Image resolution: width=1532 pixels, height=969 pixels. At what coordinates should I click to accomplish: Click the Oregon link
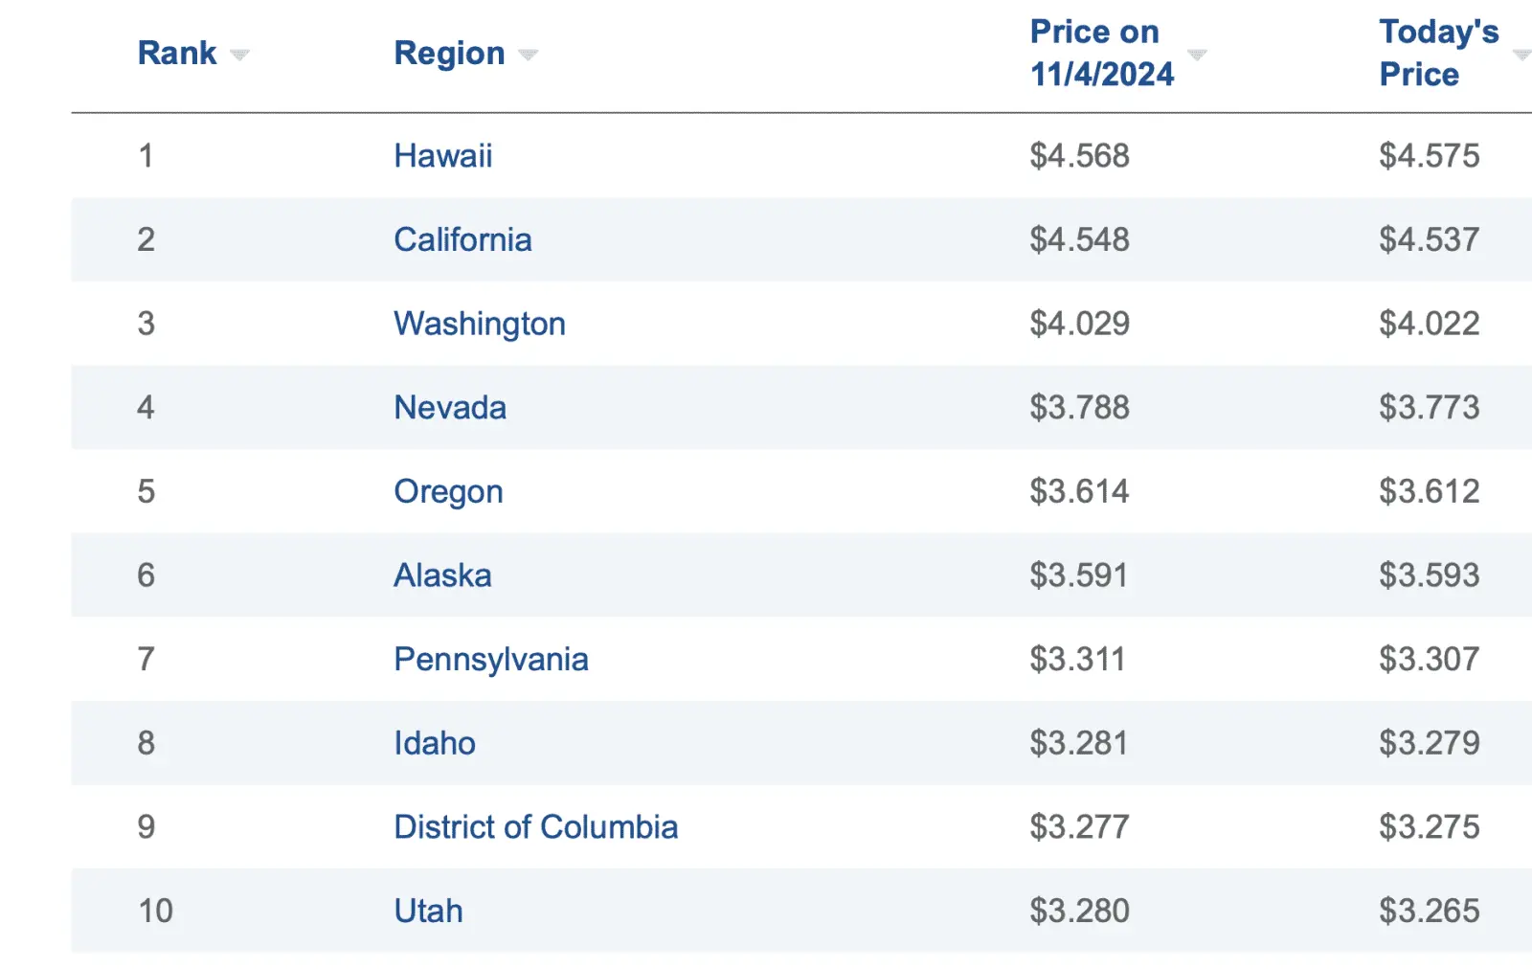click(448, 492)
